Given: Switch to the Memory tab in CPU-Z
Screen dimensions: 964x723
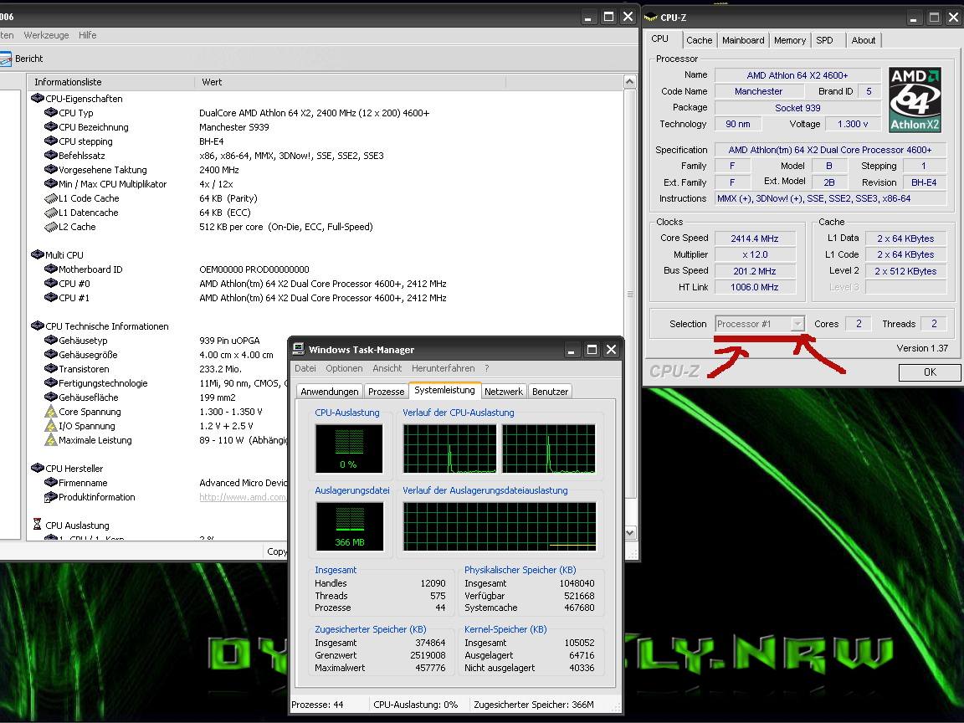Looking at the screenshot, I should [x=790, y=40].
